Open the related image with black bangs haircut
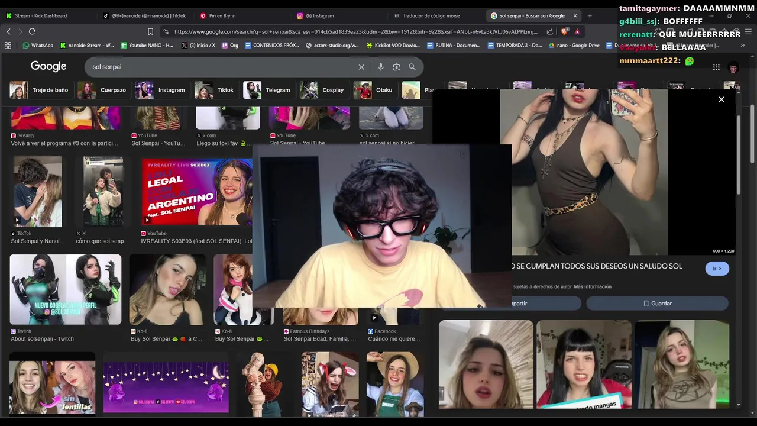757x426 pixels. click(x=584, y=364)
